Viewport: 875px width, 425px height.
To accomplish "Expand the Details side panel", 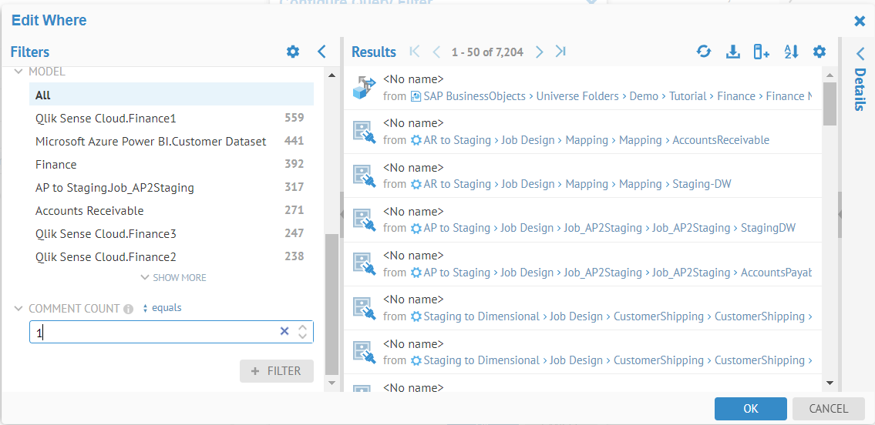I will (860, 53).
